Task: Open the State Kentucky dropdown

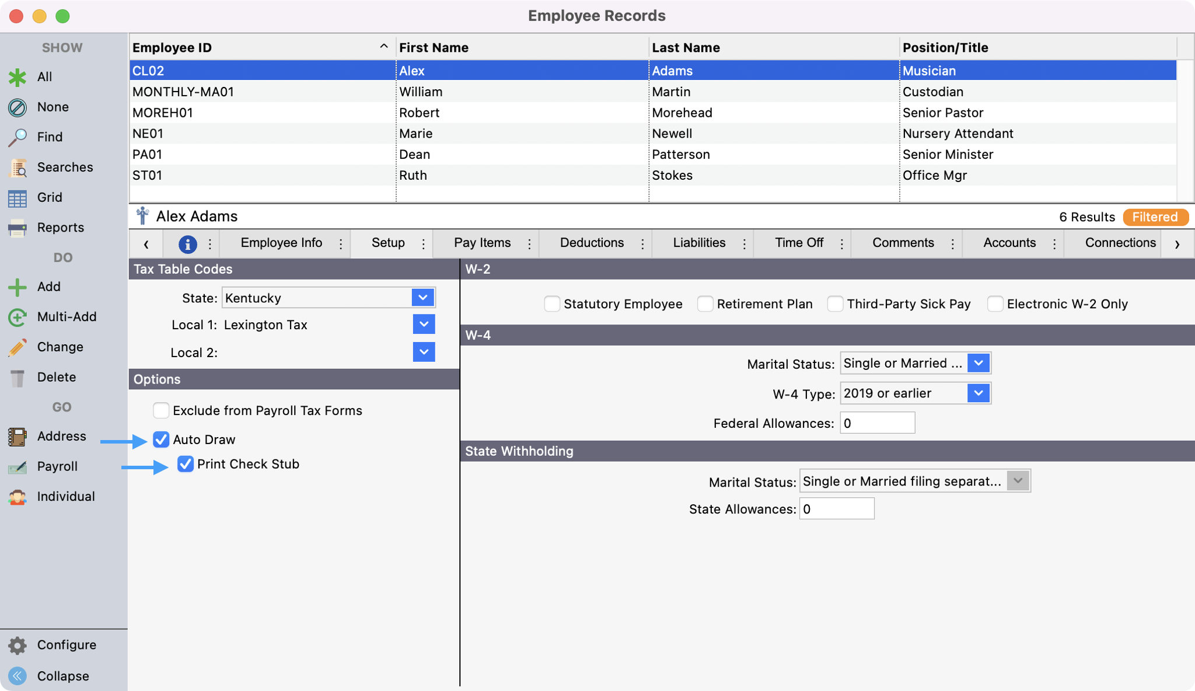Action: click(x=423, y=298)
